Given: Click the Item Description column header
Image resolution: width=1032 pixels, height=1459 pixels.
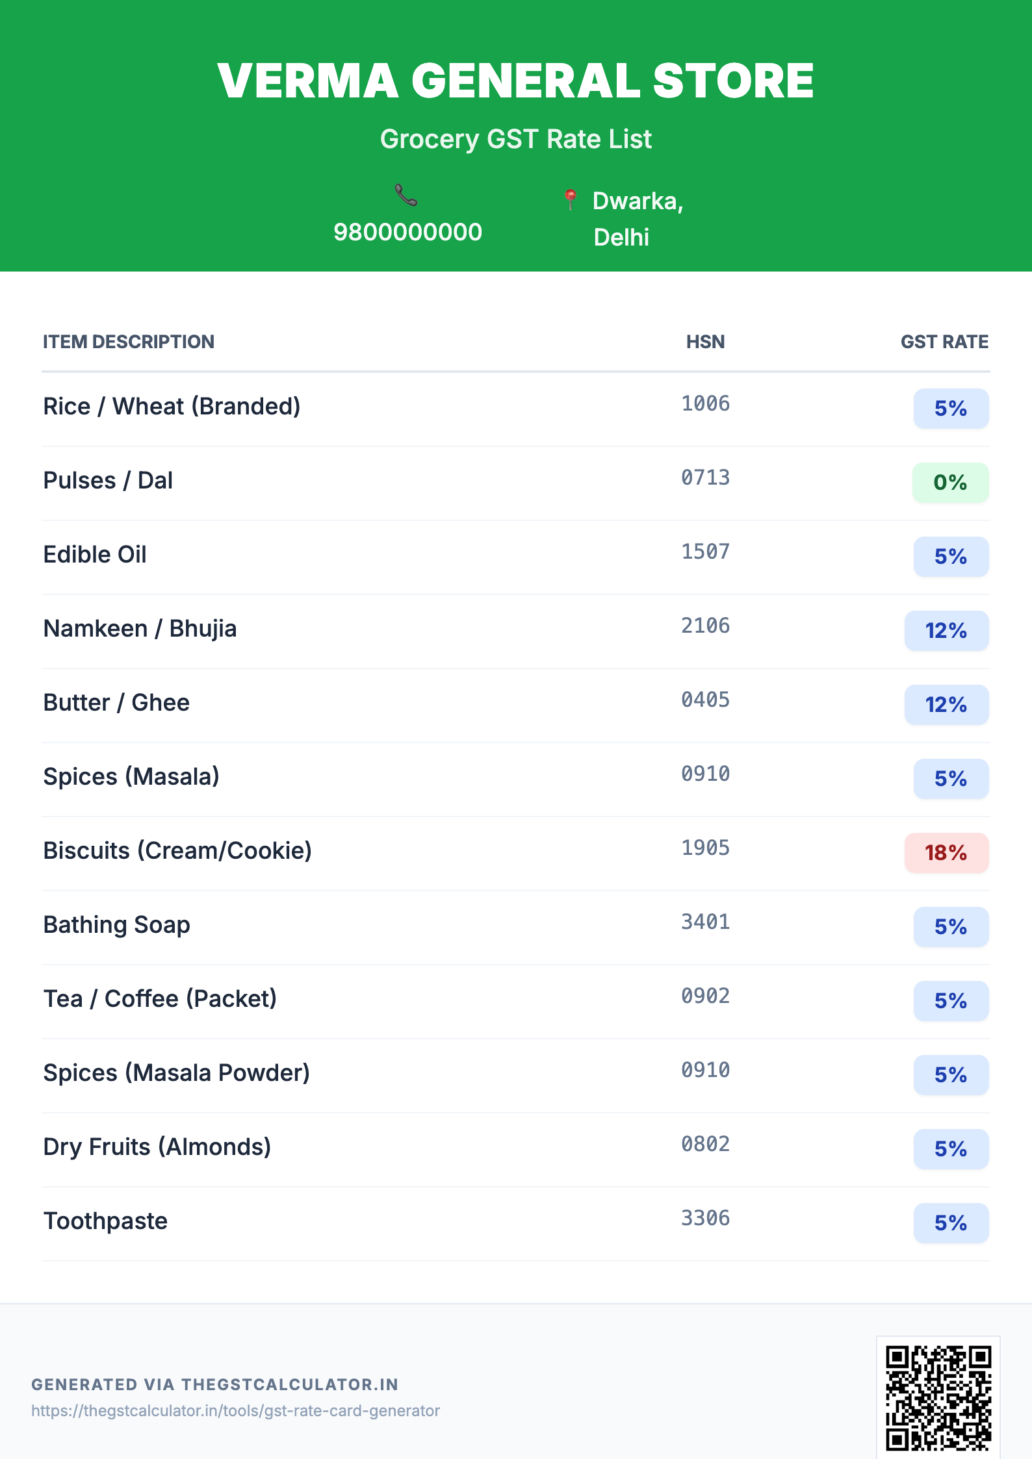Looking at the screenshot, I should pos(129,342).
